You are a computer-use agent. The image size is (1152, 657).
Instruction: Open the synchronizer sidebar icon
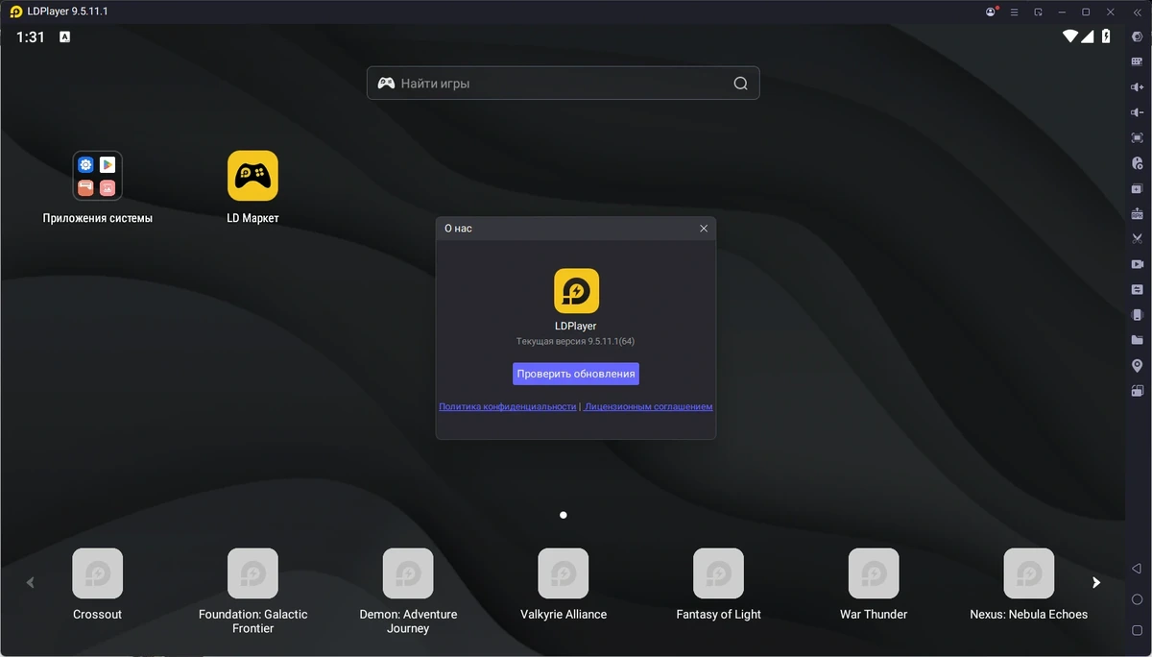[1138, 289]
